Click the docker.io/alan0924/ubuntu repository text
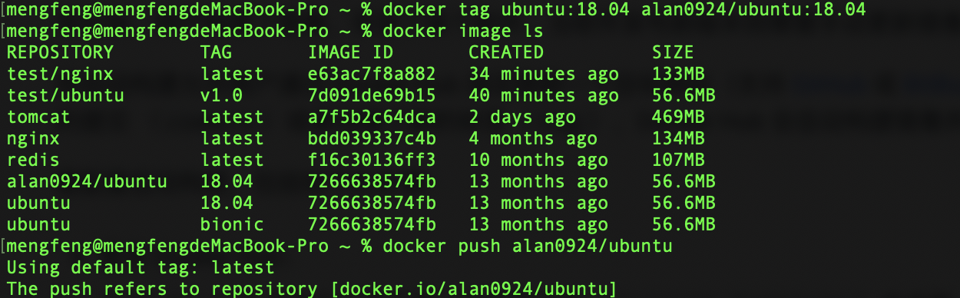This screenshot has width=960, height=298. (468, 290)
